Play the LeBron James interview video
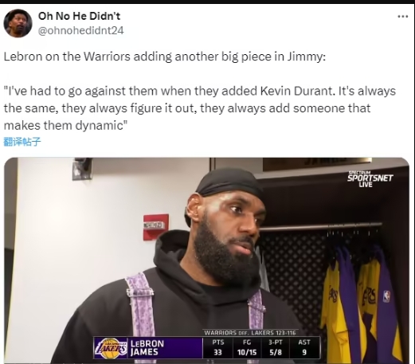Screen dimensions: 415x364 [206, 260]
